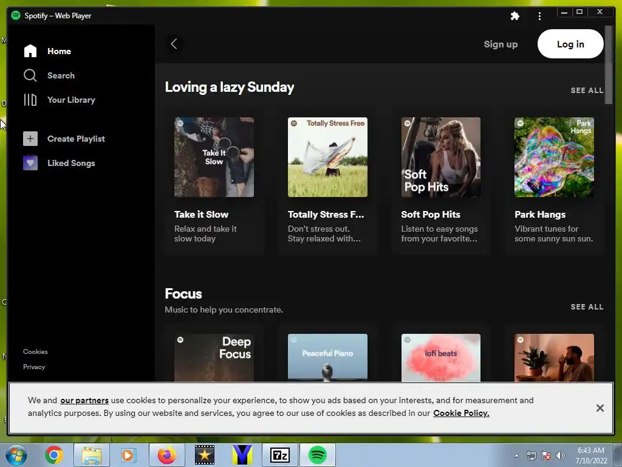The height and width of the screenshot is (467, 622).
Task: Open the Privacy link in sidebar
Action: click(34, 367)
